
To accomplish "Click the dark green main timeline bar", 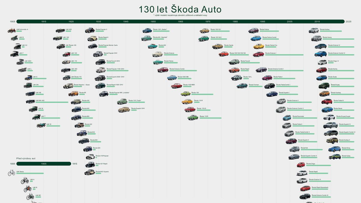I will pyautogui.click(x=180, y=21).
